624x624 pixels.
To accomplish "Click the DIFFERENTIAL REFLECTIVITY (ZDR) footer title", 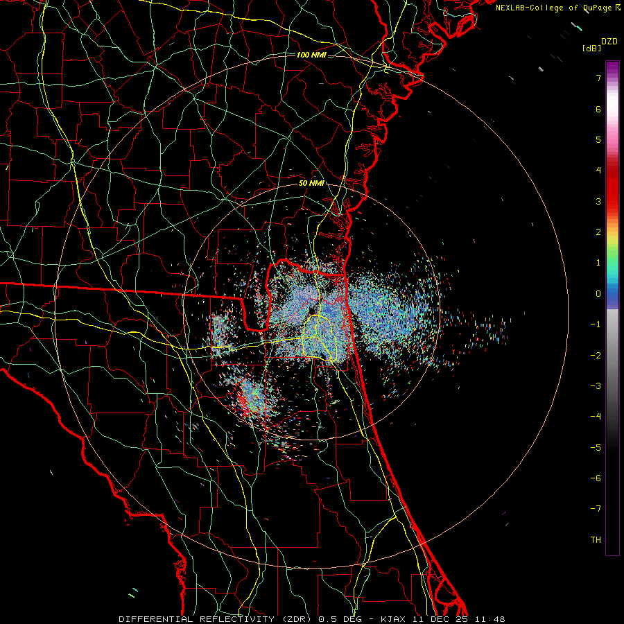I will [216, 619].
